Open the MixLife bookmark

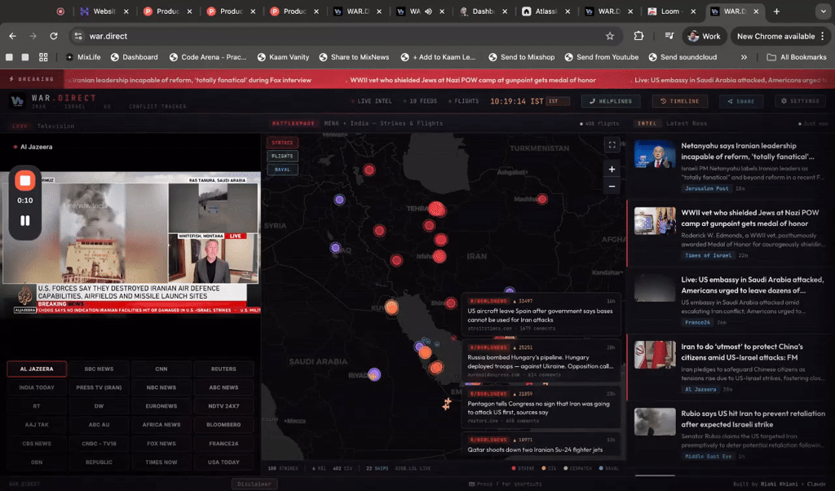[83, 57]
